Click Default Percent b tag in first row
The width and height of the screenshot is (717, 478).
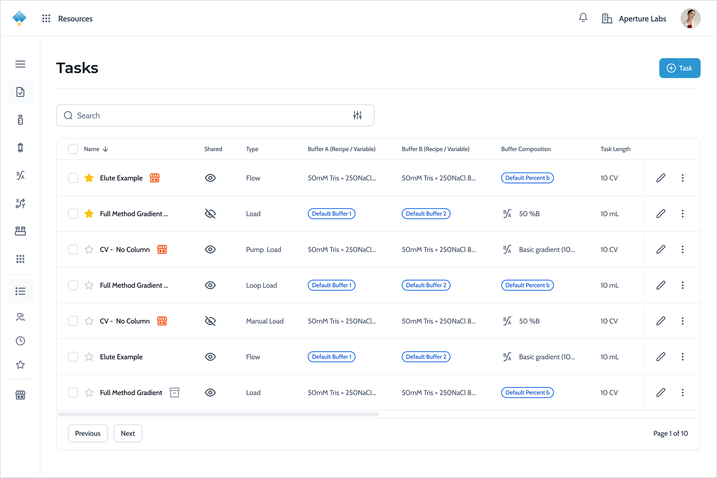527,178
